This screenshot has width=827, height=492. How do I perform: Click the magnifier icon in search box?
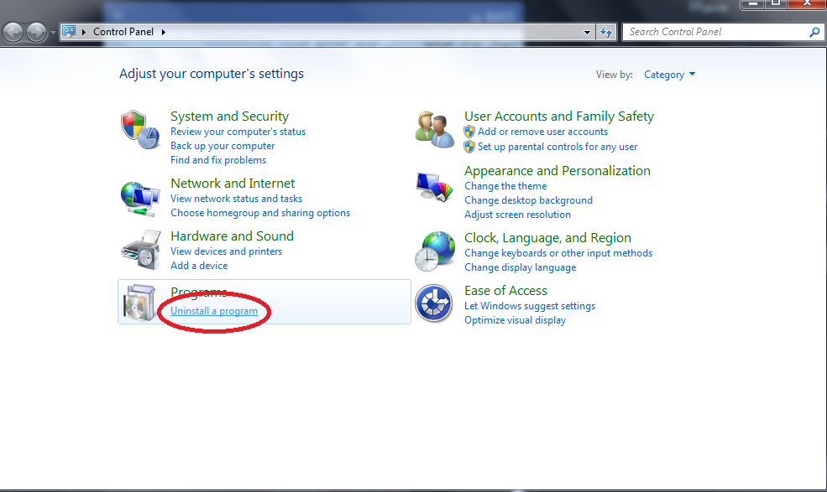pos(814,32)
